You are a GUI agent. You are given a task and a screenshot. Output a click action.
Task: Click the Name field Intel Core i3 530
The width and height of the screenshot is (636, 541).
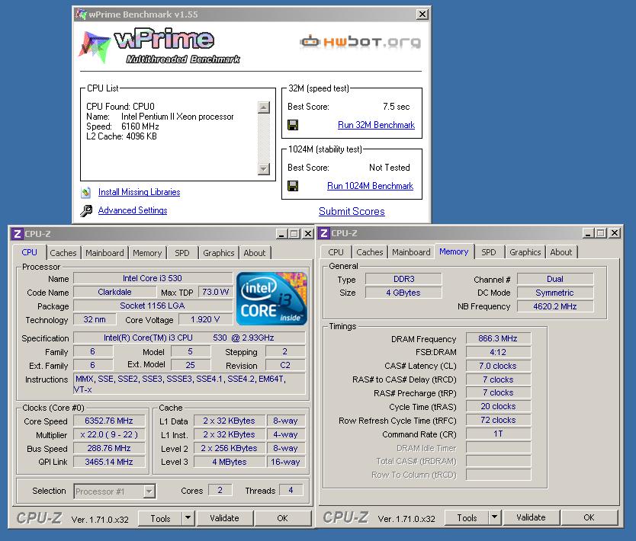click(x=153, y=278)
